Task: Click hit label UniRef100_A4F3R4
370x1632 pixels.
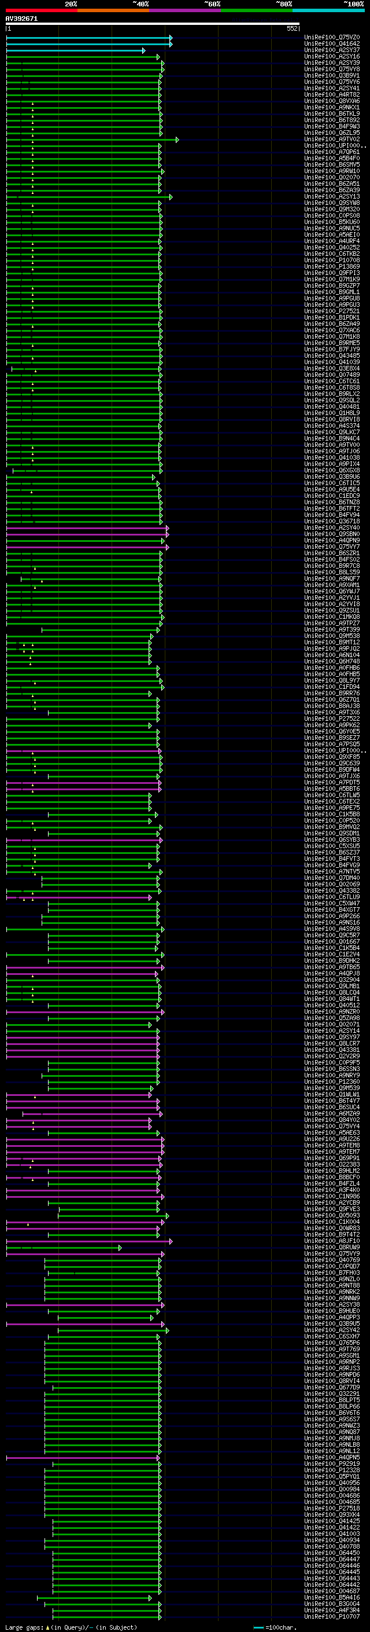Action: tap(332, 1611)
